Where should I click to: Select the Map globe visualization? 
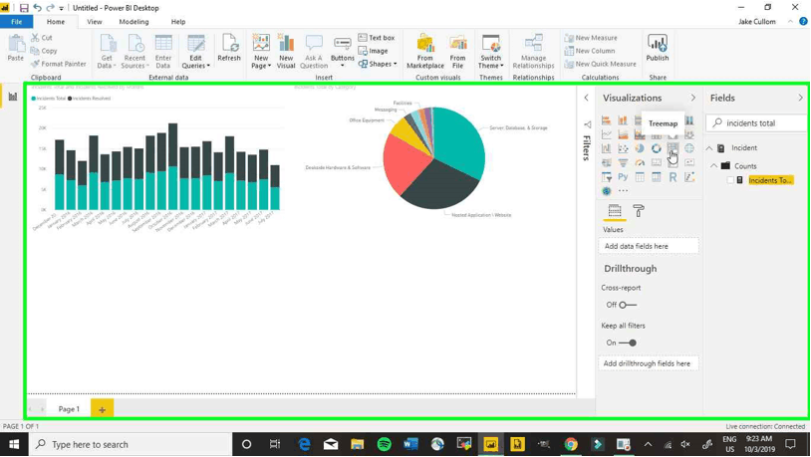click(x=689, y=148)
